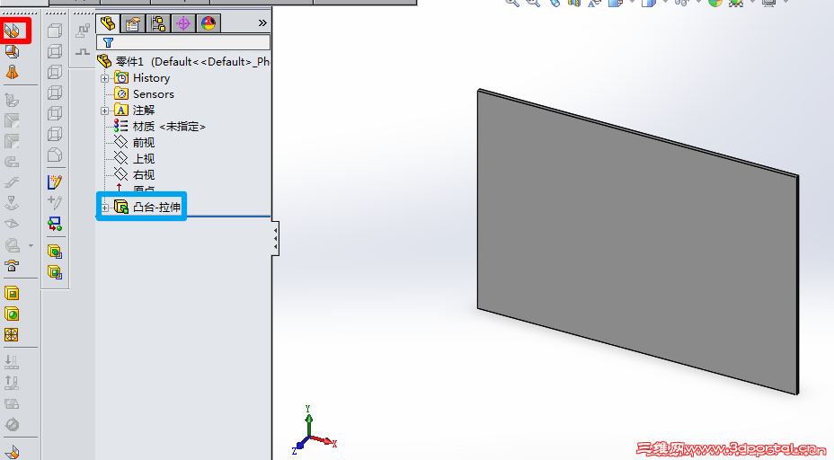Image resolution: width=834 pixels, height=460 pixels.
Task: Collapse the feature panel using side handle
Action: [x=275, y=239]
